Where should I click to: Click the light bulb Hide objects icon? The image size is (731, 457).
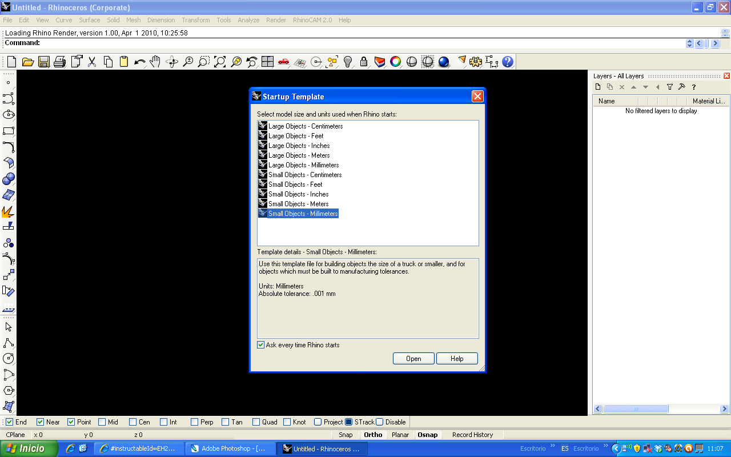(348, 62)
